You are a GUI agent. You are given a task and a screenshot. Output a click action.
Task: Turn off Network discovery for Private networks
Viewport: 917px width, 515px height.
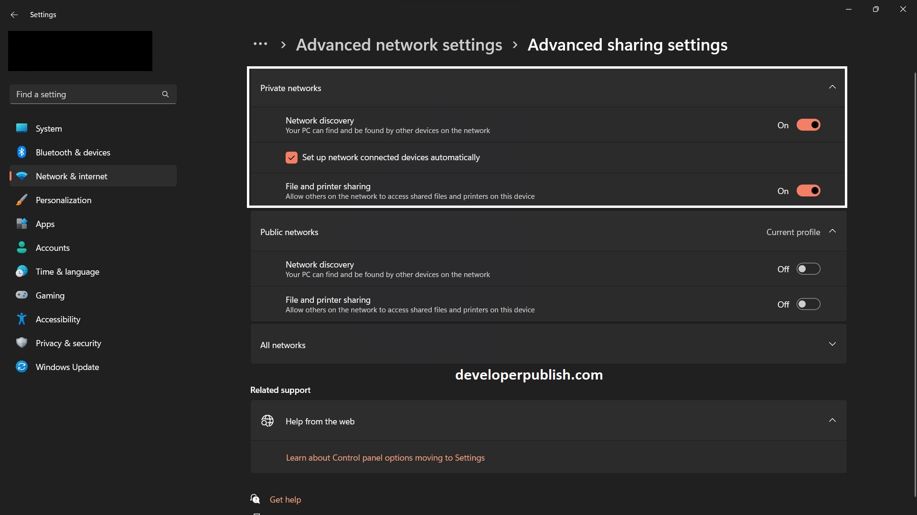point(808,124)
